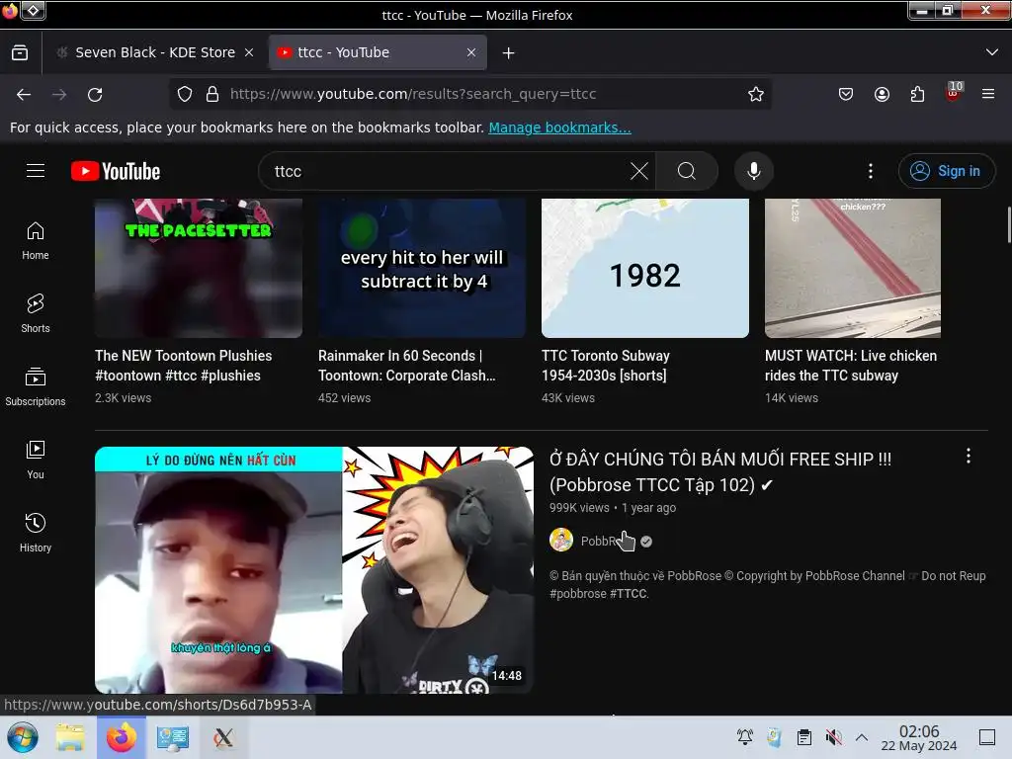The image size is (1012, 759).
Task: Open the extensions puzzle icon
Action: point(917,94)
